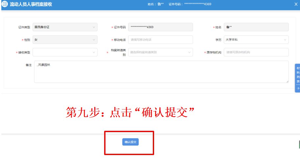Image resolution: width=300 pixels, height=159 pixels.
Task: Click the header 证件号码 text ending 4369
Action: tap(190, 4)
